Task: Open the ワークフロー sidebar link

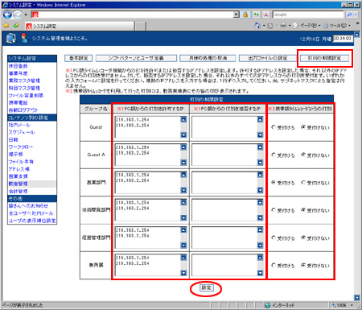Action: coord(21,147)
